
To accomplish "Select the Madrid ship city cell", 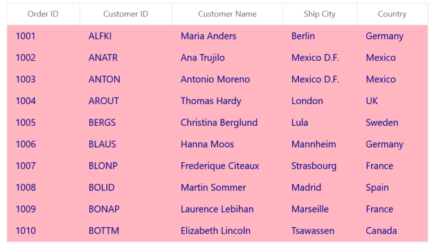I will 320,187.
